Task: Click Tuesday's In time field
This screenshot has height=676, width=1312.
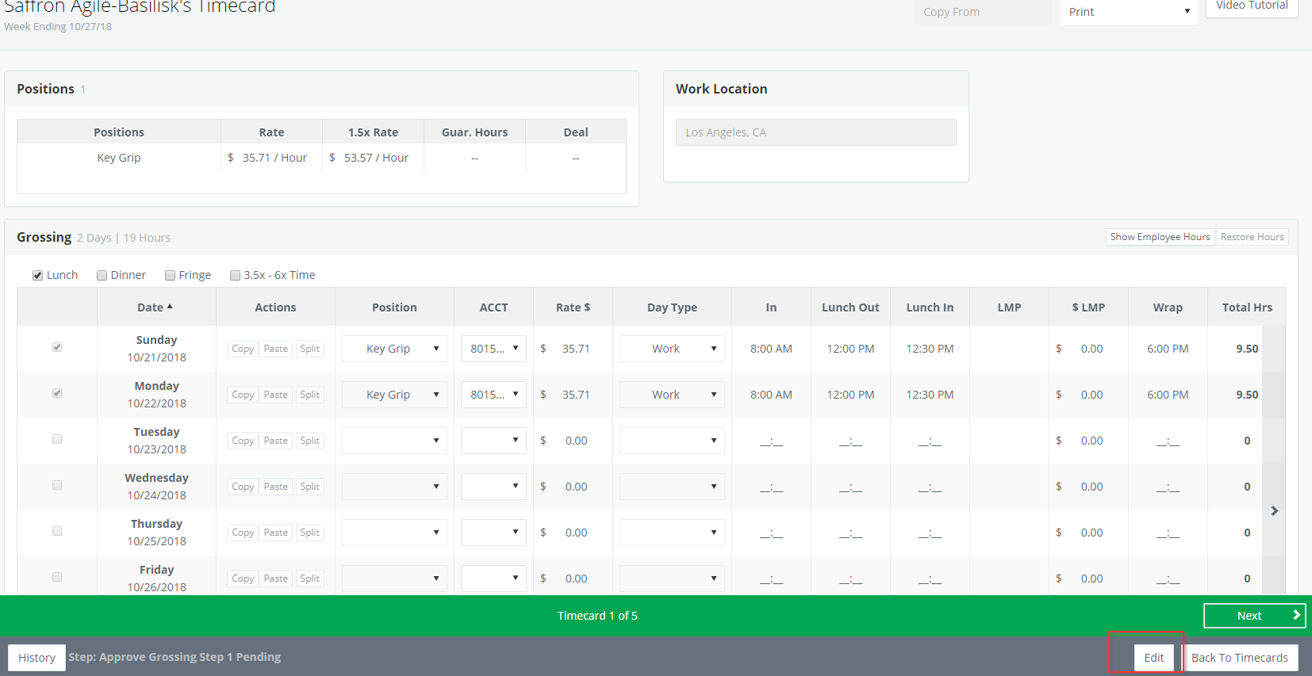Action: tap(771, 441)
